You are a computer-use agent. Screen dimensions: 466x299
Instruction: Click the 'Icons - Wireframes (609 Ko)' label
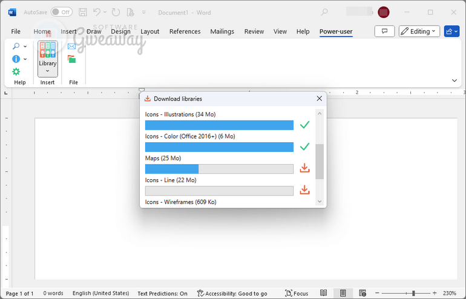(181, 202)
